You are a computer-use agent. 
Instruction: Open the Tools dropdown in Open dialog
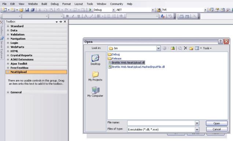[x=207, y=48]
